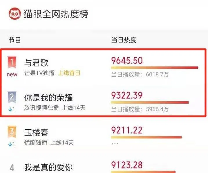Click the 猫眼全网热度榜 title

(56, 14)
